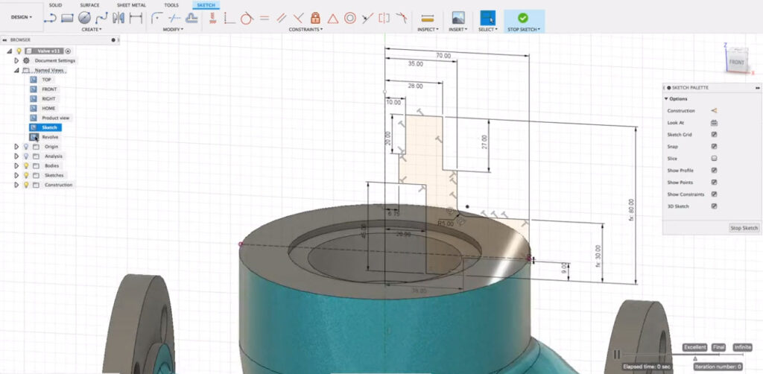
Task: Apply the Concentric constraint
Action: pos(349,19)
